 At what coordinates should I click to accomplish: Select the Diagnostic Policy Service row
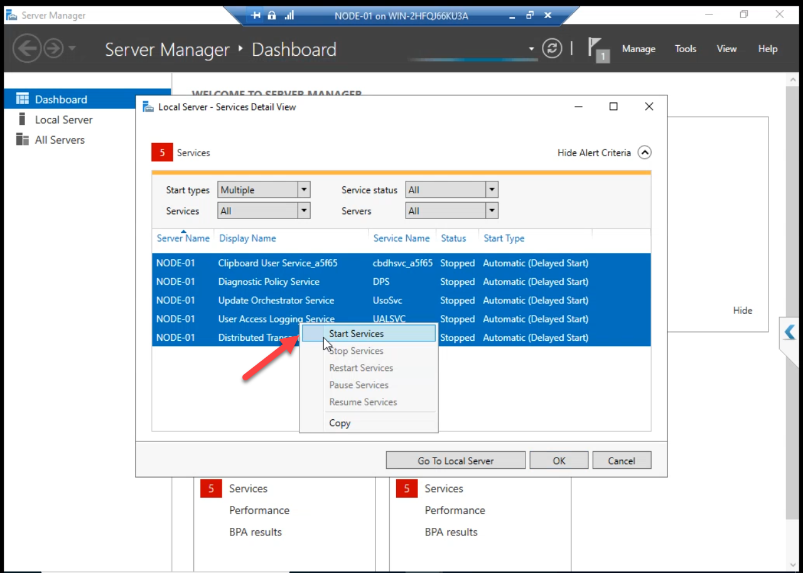pos(401,282)
